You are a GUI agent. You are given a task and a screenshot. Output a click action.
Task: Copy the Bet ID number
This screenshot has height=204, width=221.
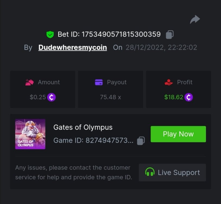(170, 35)
